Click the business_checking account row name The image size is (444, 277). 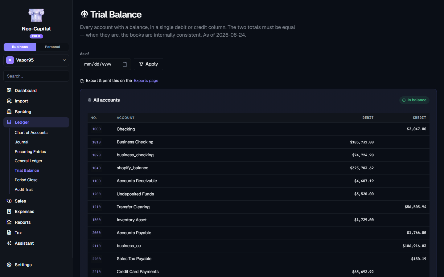pos(135,155)
